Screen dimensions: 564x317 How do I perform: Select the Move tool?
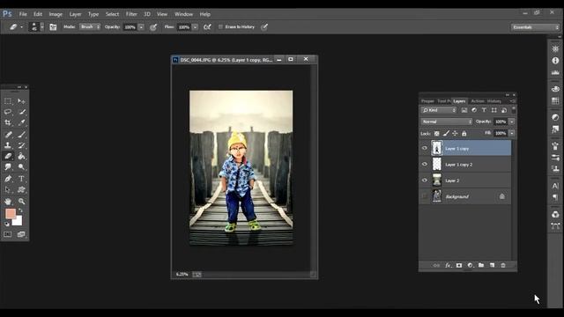click(21, 101)
